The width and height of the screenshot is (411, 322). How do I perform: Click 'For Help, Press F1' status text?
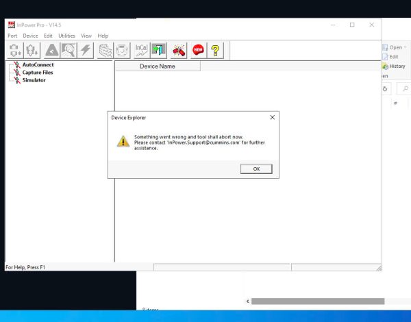point(25,267)
